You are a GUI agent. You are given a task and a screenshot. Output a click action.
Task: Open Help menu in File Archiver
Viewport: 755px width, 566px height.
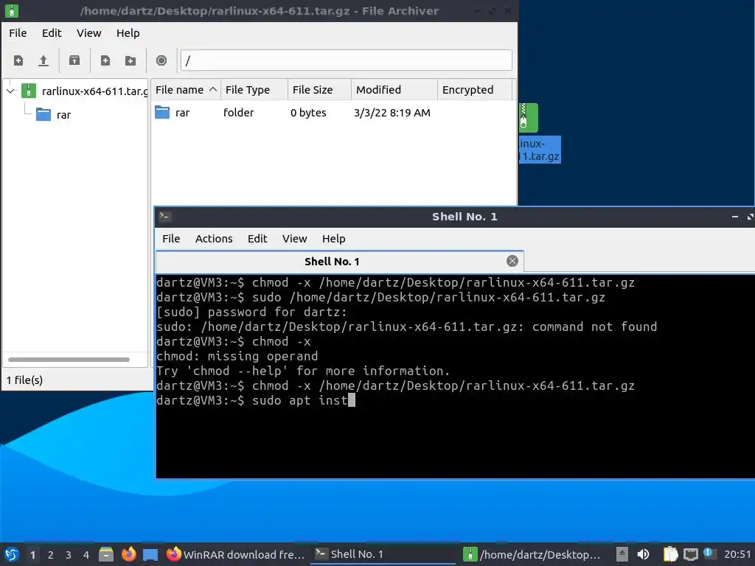(x=128, y=33)
